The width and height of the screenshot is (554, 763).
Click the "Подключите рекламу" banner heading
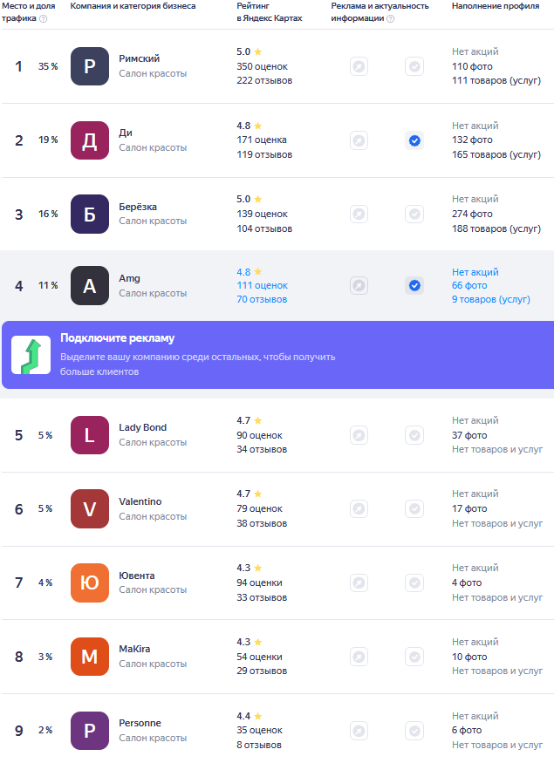[x=117, y=338]
